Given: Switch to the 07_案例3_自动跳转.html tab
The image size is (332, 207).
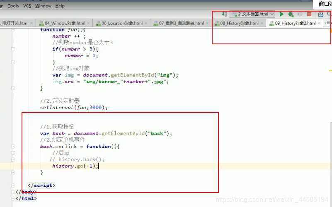Looking at the screenshot, I should 181,23.
